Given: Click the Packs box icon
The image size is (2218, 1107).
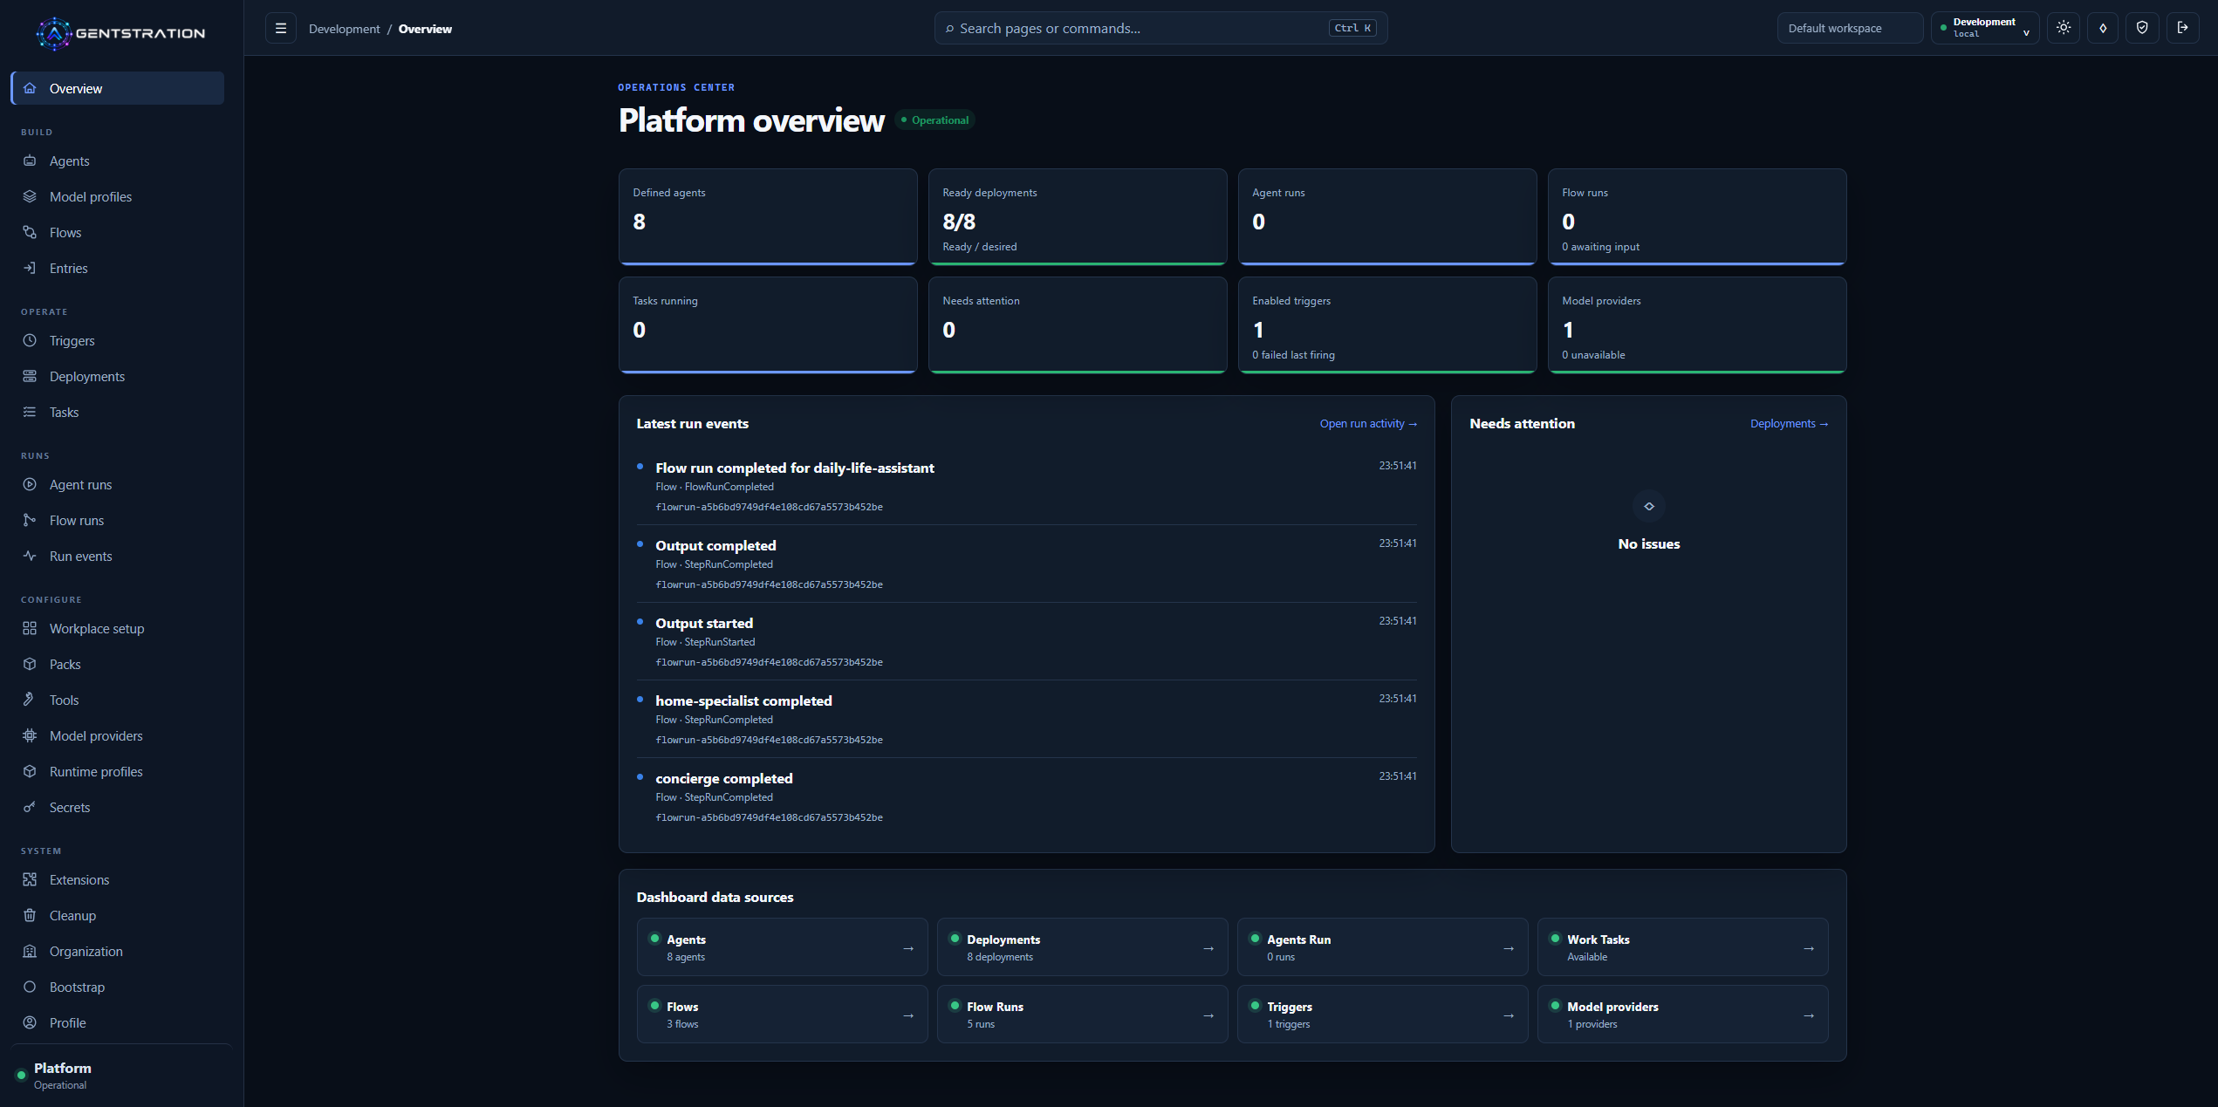Looking at the screenshot, I should pos(30,664).
